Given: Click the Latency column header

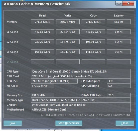Looking at the screenshot, I should pos(119,15).
